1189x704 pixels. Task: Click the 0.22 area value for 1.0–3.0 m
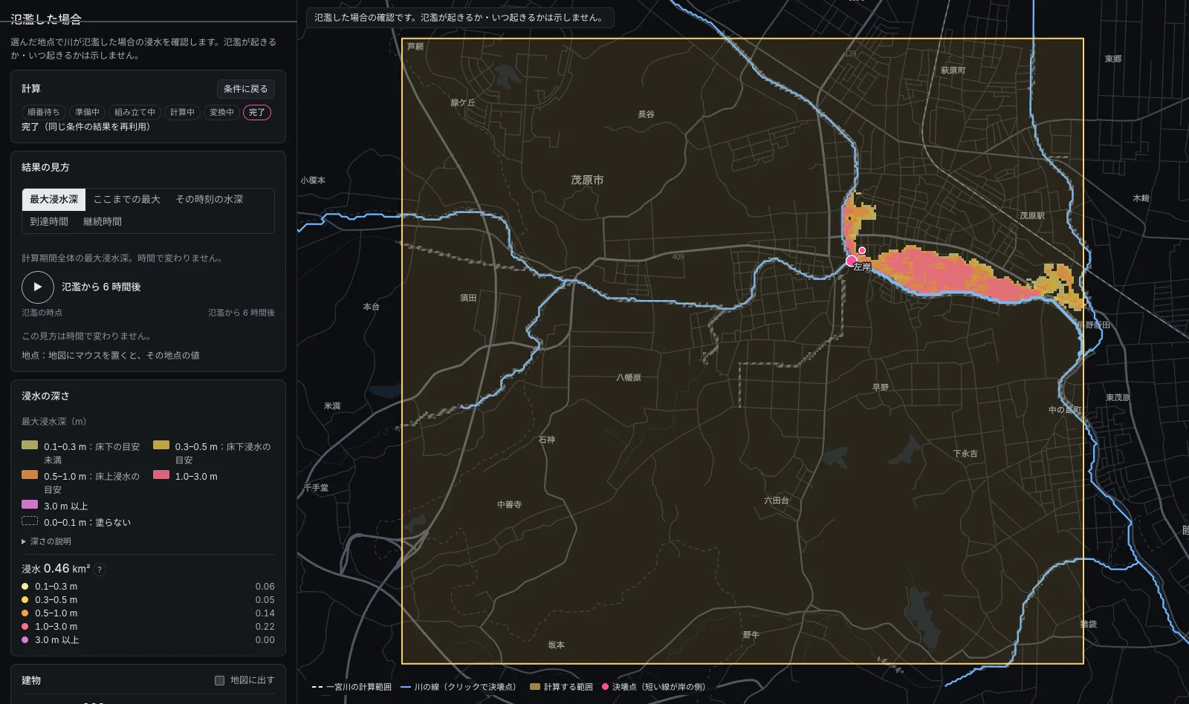point(265,627)
